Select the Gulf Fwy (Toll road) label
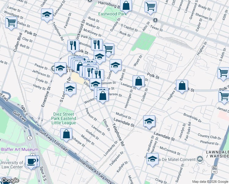This screenshot has width=229, height=184. tap(54, 141)
